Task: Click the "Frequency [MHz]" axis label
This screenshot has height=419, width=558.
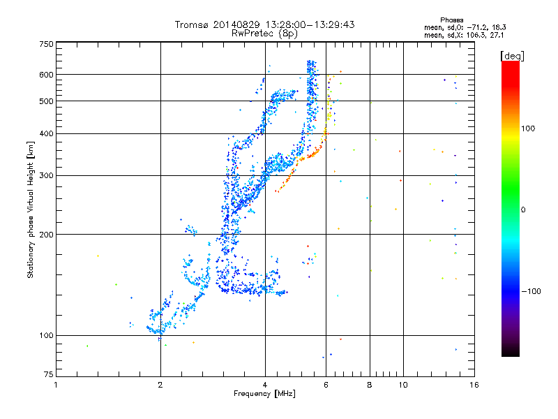Action: pos(264,394)
